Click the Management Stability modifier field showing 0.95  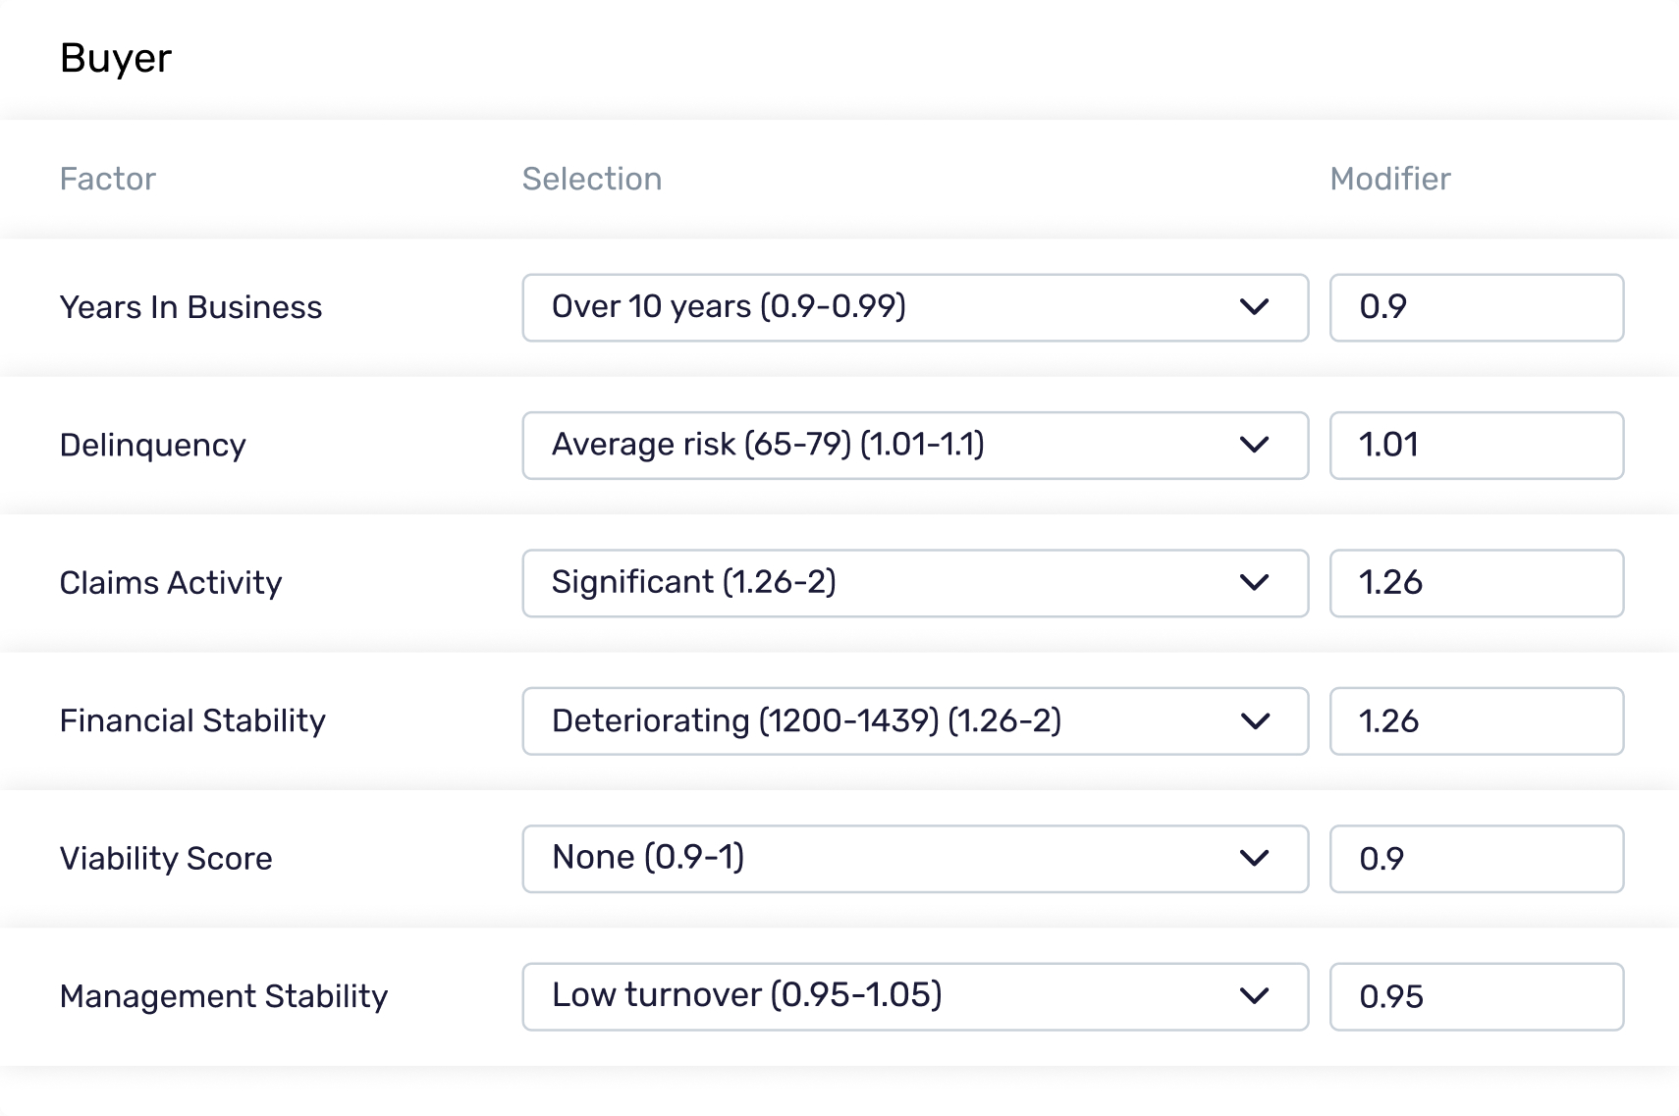[x=1476, y=996]
